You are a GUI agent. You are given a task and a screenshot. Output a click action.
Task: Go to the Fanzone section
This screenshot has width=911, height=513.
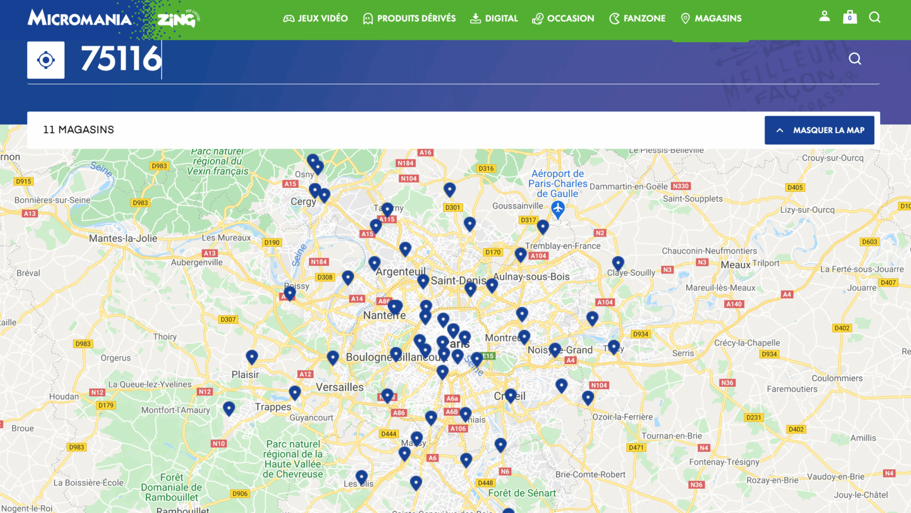click(x=637, y=18)
